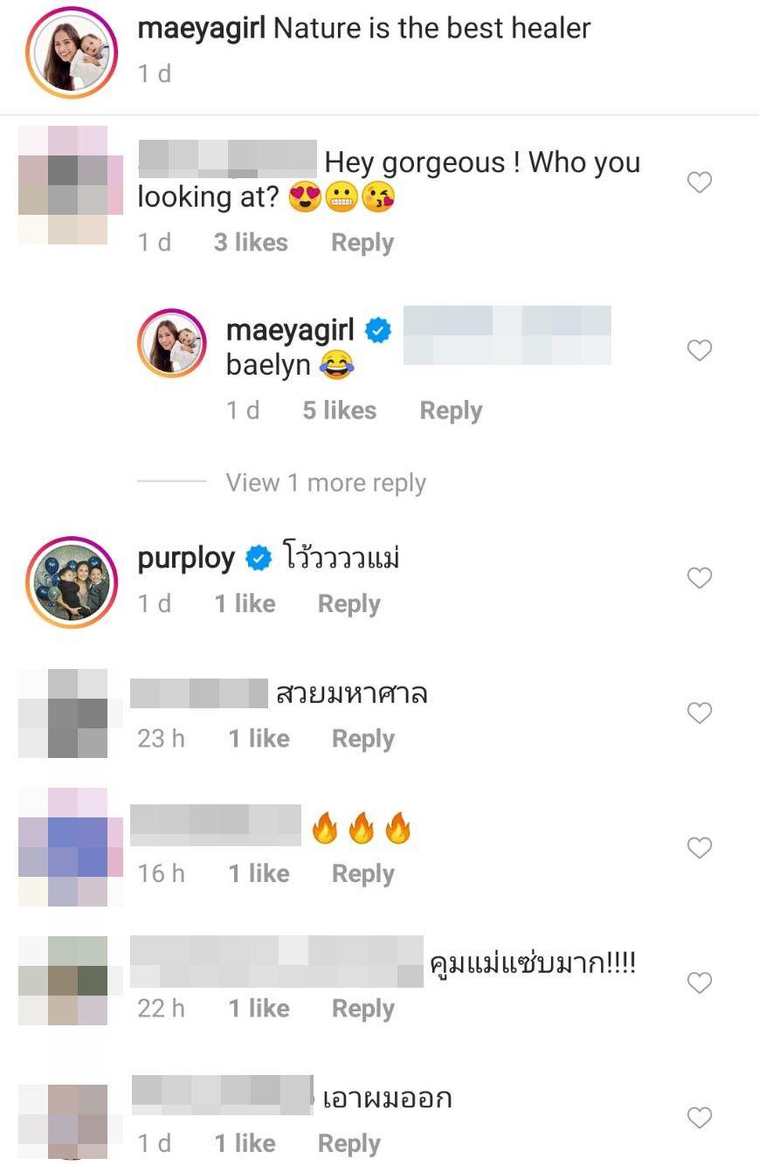
Task: Open purploy username link
Action: pyautogui.click(x=186, y=557)
